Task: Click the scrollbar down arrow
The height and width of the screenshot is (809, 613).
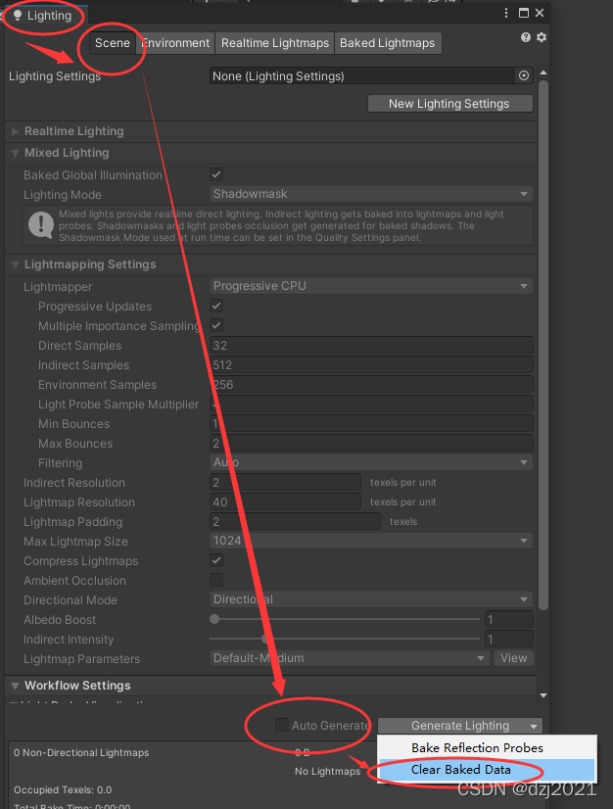Action: [x=542, y=695]
